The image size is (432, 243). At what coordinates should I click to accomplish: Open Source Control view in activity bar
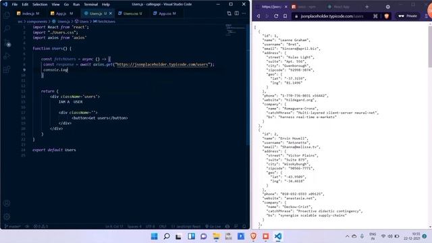coord(7,43)
